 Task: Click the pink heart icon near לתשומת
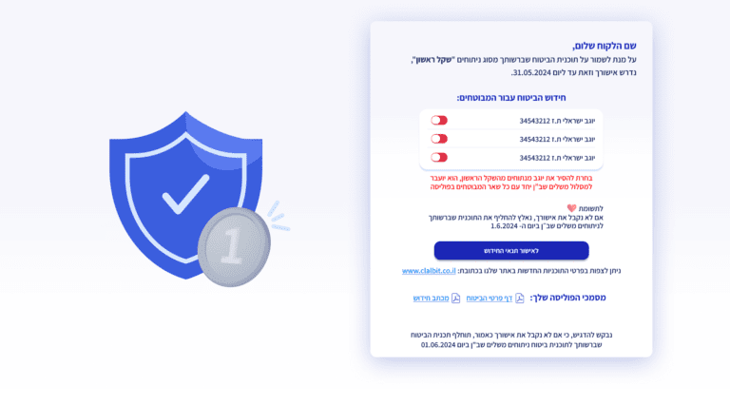coord(571,208)
